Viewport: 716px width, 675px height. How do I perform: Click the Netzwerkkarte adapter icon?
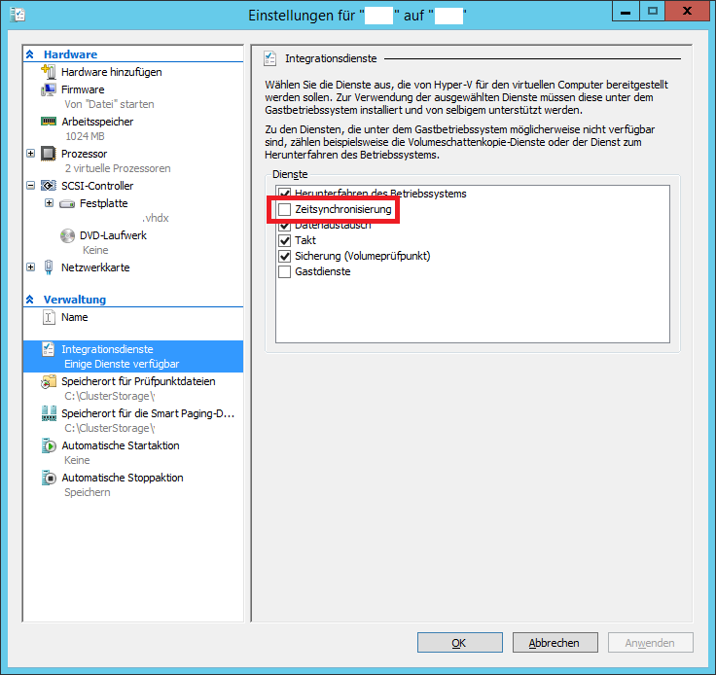pyautogui.click(x=49, y=267)
